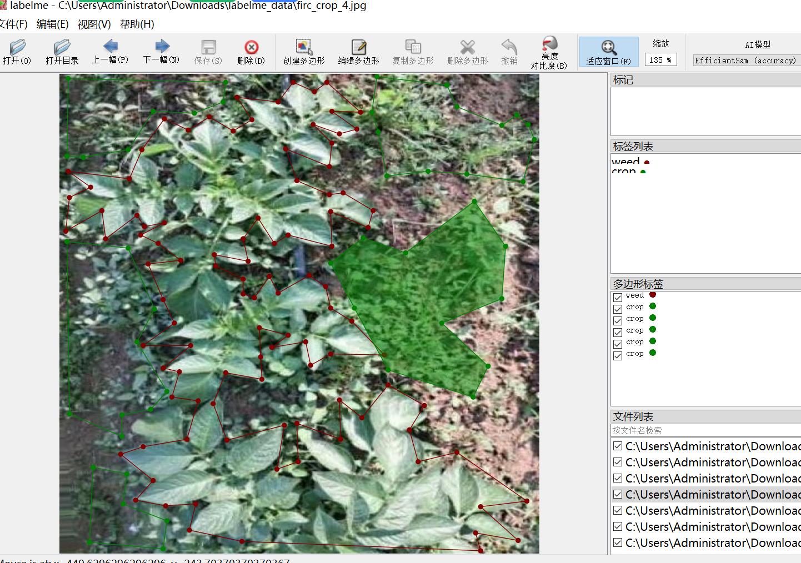Viewport: 801px width, 563px height.
Task: Open the Edit (编辑) menu
Action: coord(52,24)
